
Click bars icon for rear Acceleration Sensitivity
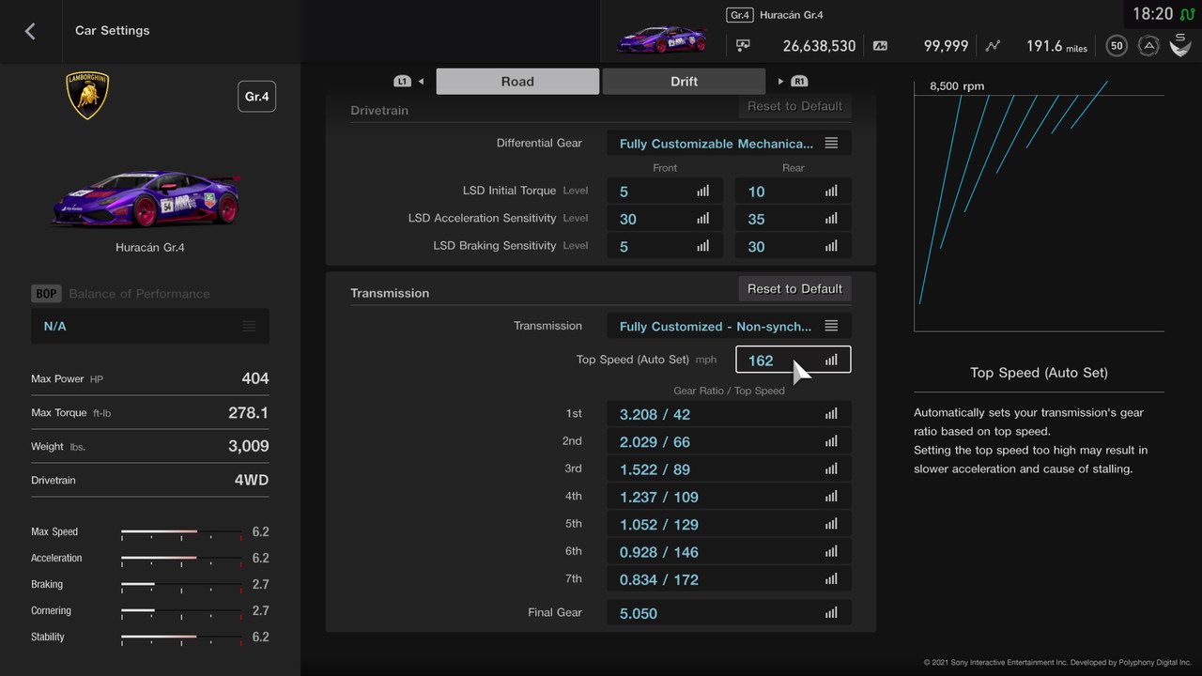[831, 219]
